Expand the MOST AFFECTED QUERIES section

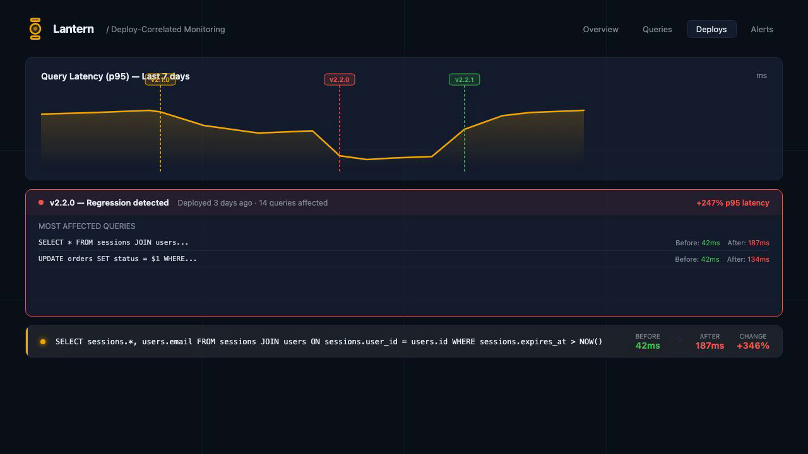pyautogui.click(x=87, y=226)
